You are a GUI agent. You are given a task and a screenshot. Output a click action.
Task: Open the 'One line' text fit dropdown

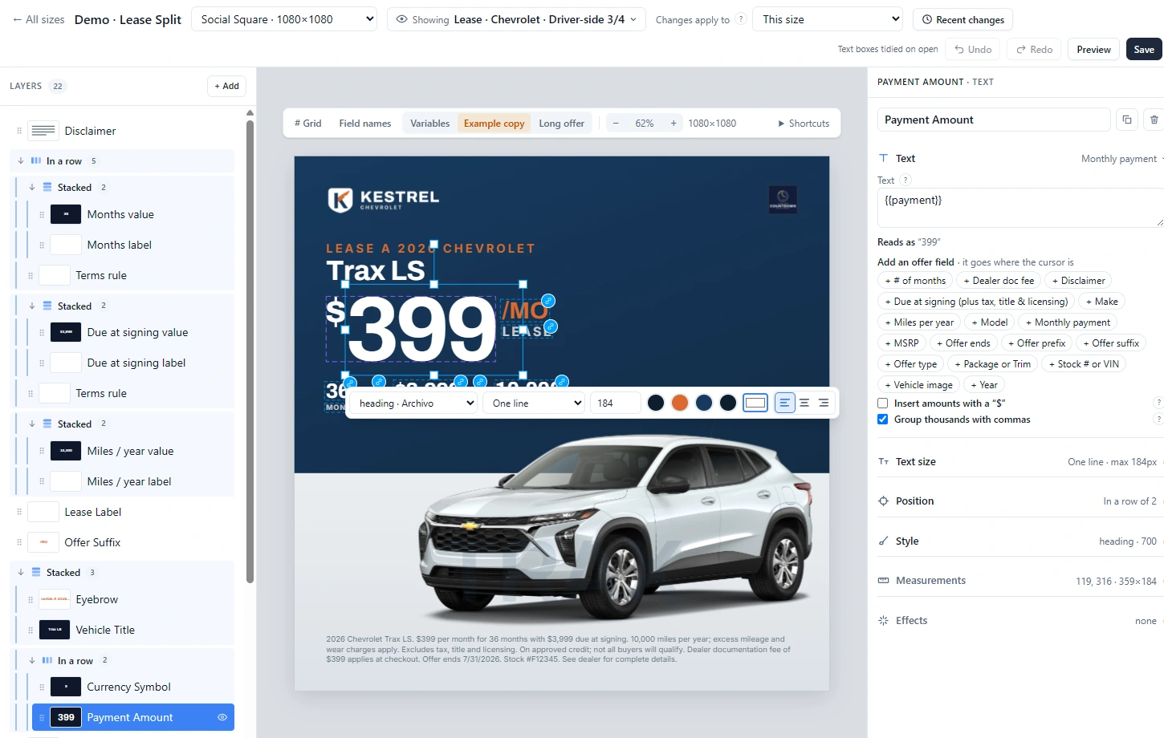(534, 403)
